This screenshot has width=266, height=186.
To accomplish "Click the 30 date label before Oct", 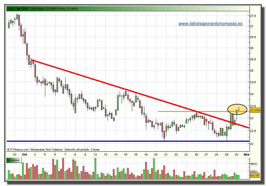I will coord(15,154).
